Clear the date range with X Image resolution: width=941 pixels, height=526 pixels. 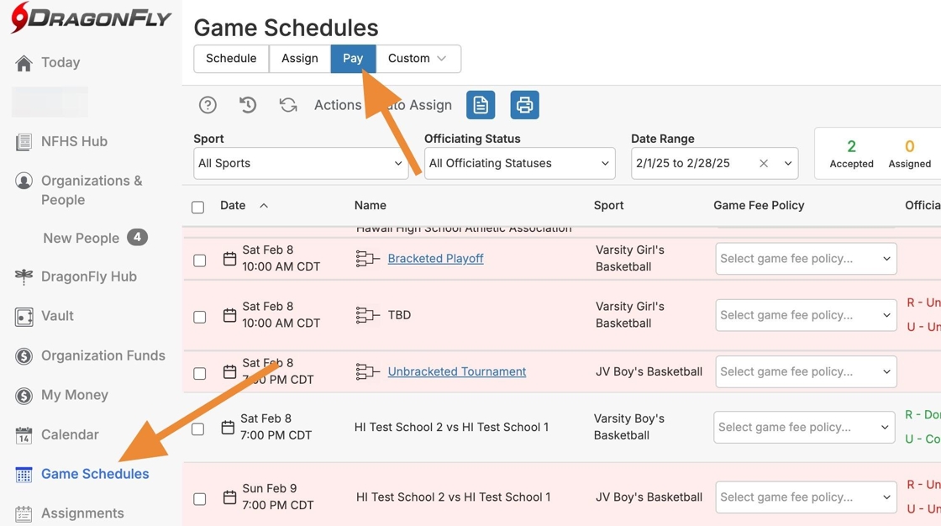pos(764,164)
